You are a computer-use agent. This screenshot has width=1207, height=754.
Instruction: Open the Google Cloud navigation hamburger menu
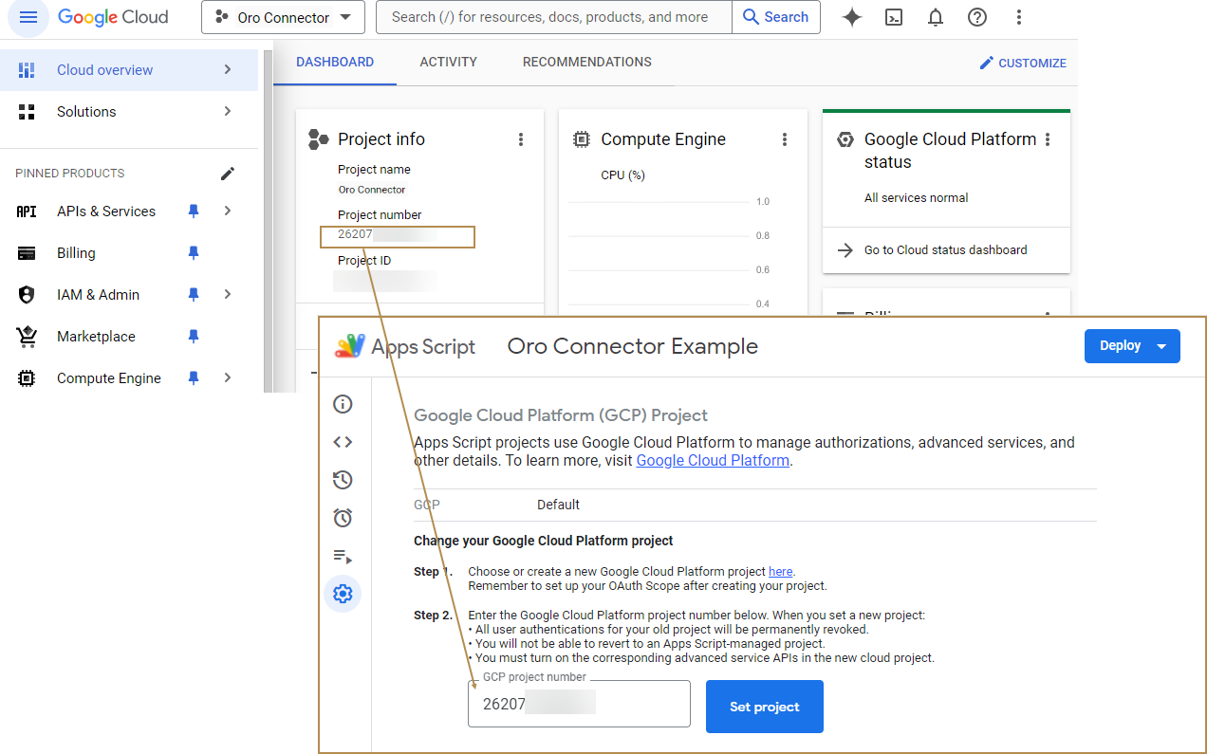click(28, 17)
